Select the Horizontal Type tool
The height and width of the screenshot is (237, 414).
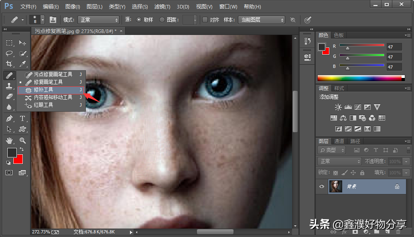point(22,118)
